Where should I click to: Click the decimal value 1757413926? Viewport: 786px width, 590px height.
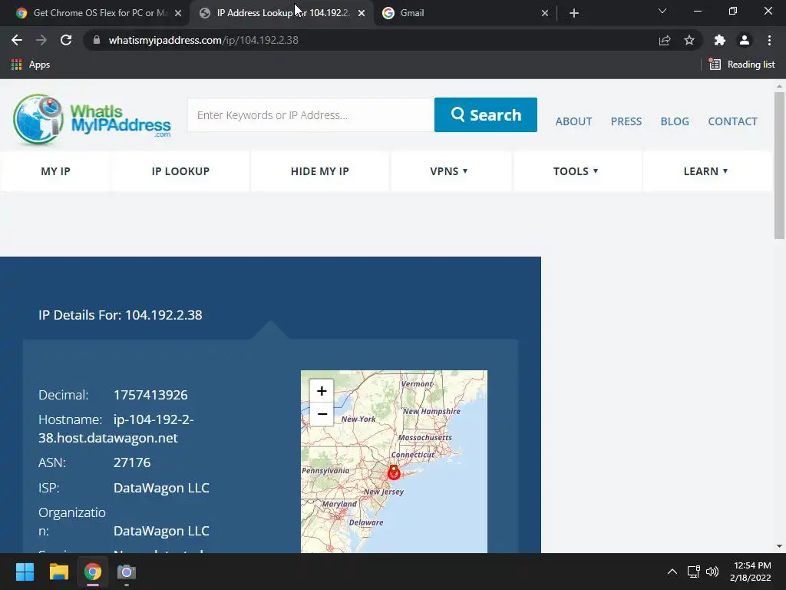(x=150, y=395)
